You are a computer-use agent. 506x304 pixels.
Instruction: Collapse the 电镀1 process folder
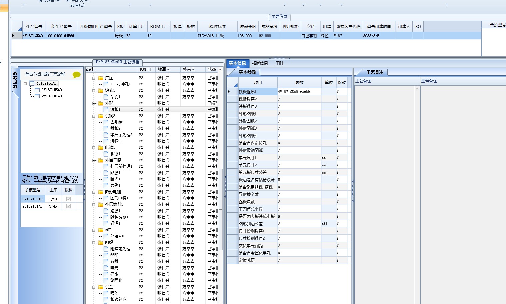tap(94, 147)
